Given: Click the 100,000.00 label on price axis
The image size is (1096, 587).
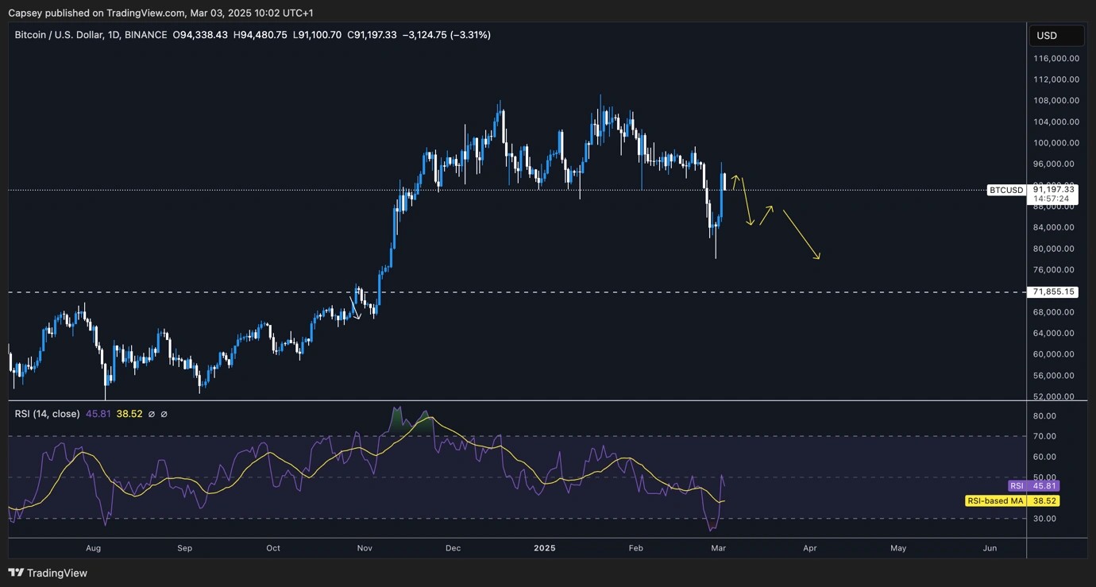Looking at the screenshot, I should pos(1055,143).
